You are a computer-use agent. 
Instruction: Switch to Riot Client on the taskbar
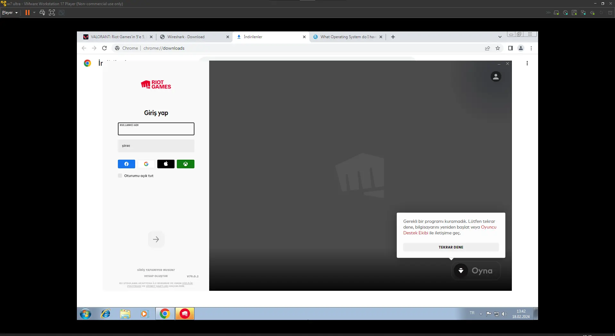(x=185, y=314)
